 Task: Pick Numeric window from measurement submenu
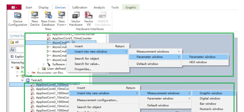(x=211, y=109)
